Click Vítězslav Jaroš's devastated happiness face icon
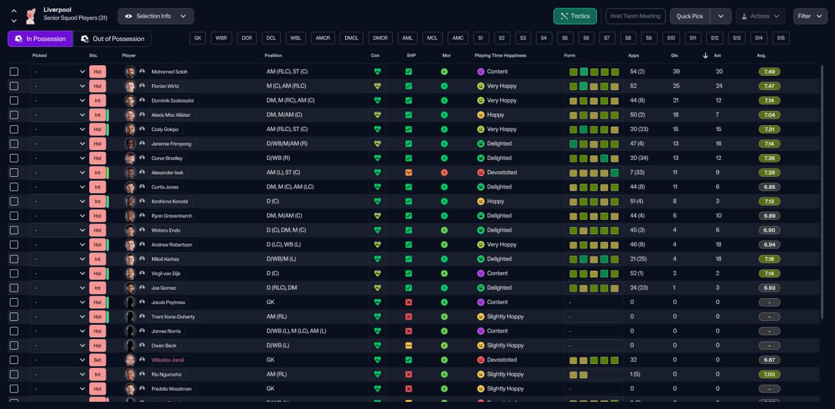Screen dimensions: 835x409 pyautogui.click(x=481, y=360)
